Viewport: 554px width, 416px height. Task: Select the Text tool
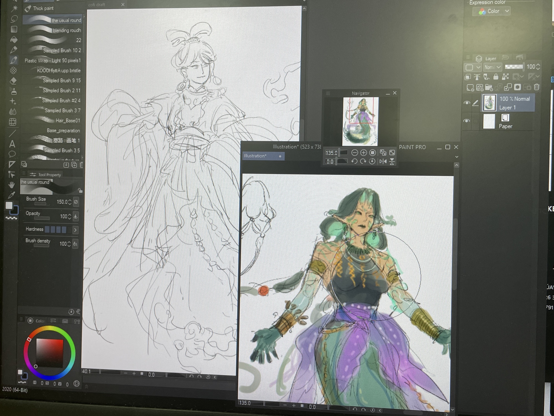pyautogui.click(x=12, y=144)
